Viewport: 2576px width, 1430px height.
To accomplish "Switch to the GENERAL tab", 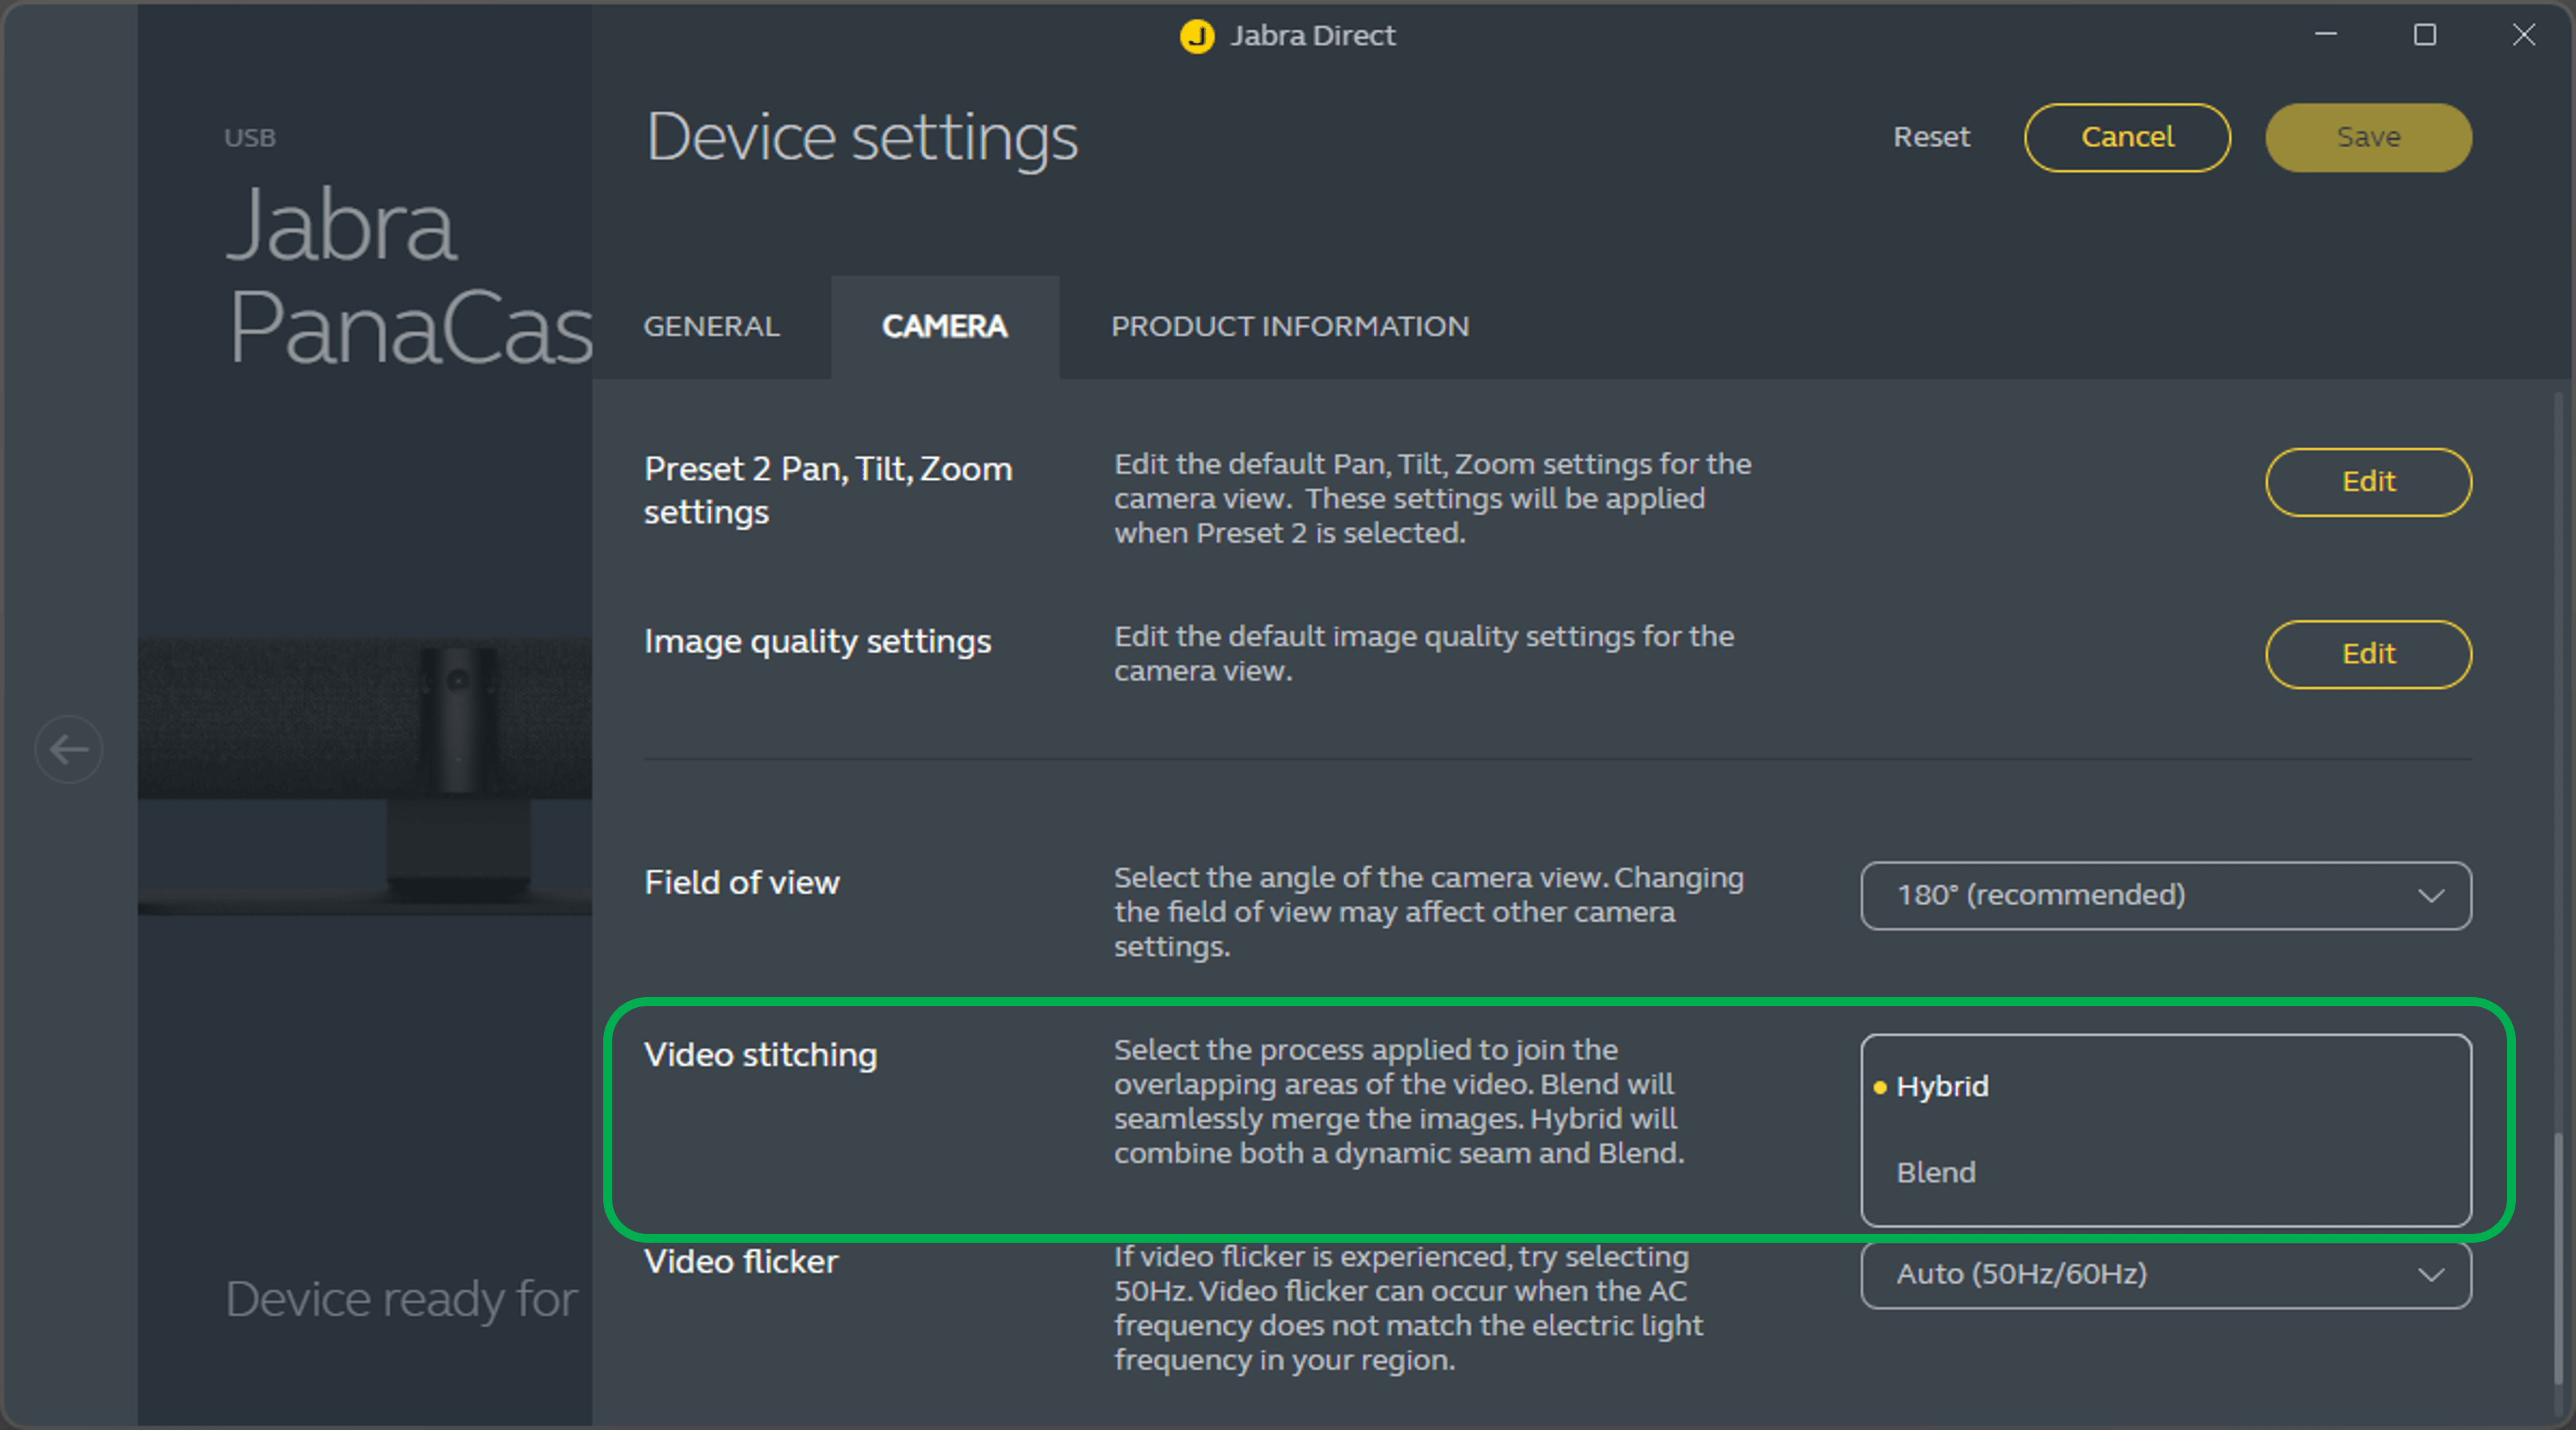I will [711, 327].
